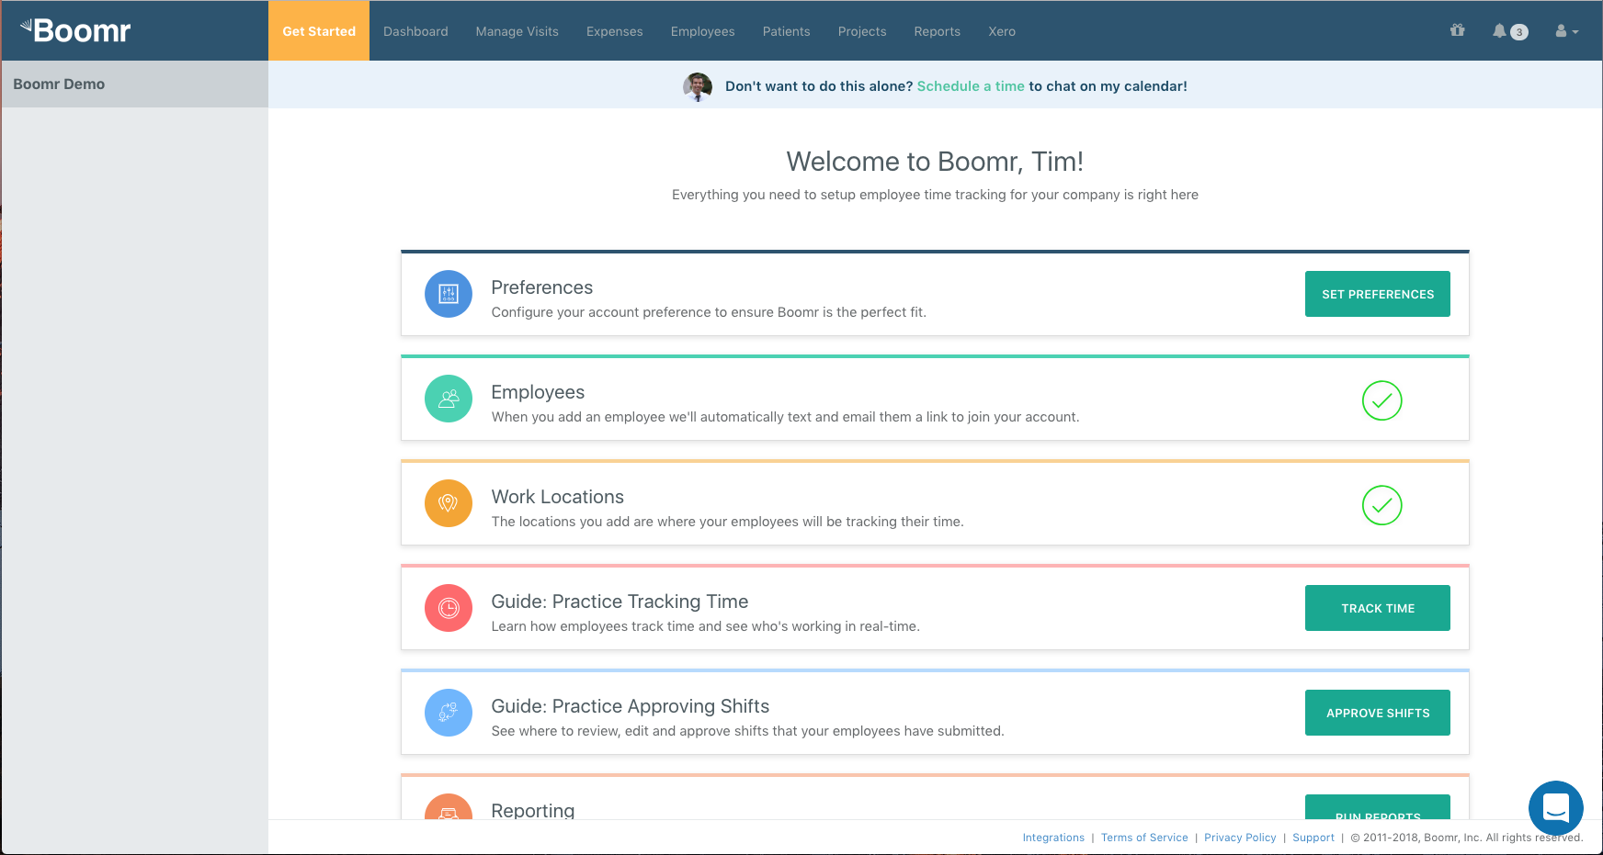Open notifications bell icon
Screen dimensions: 1603x855
[x=1499, y=31]
